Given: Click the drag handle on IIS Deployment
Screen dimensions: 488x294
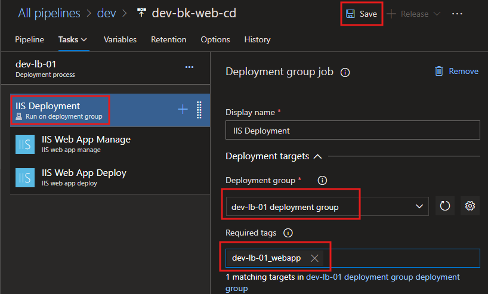Looking at the screenshot, I should (199, 110).
